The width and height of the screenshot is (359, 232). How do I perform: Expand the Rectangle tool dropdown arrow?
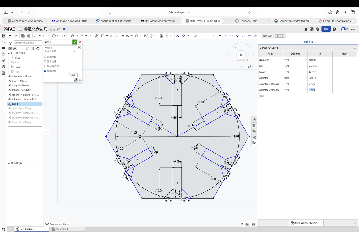(x=49, y=36)
